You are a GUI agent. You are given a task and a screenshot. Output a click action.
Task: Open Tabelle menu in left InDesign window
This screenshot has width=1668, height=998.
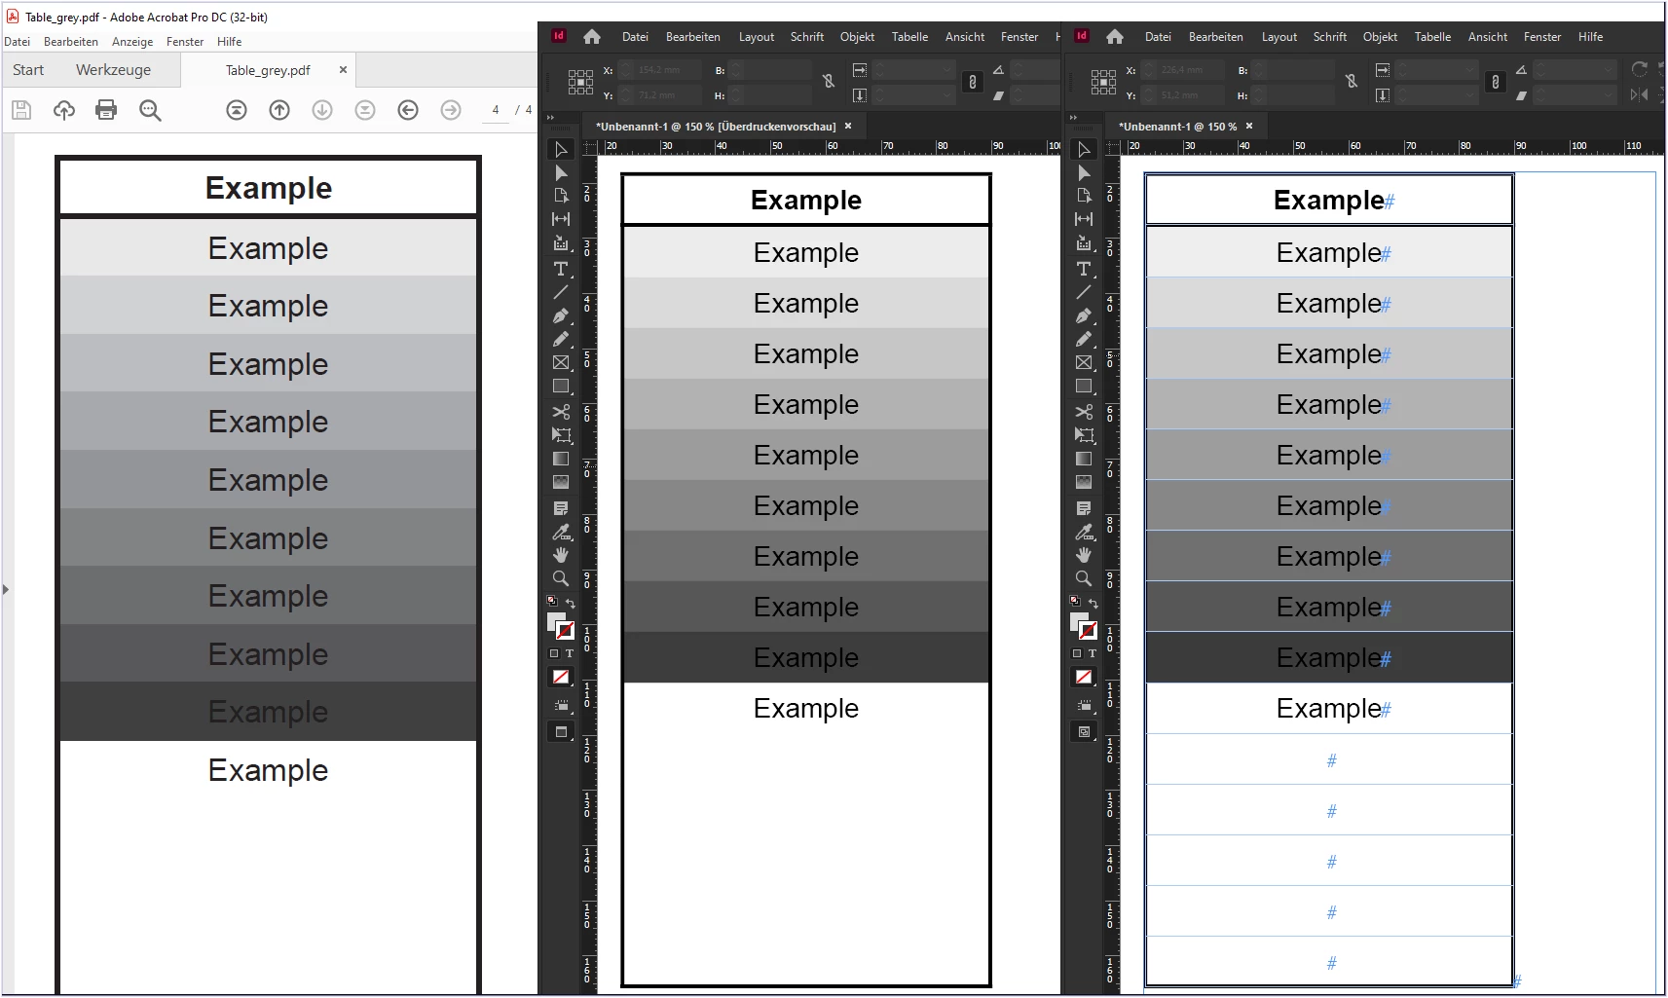pyautogui.click(x=909, y=37)
